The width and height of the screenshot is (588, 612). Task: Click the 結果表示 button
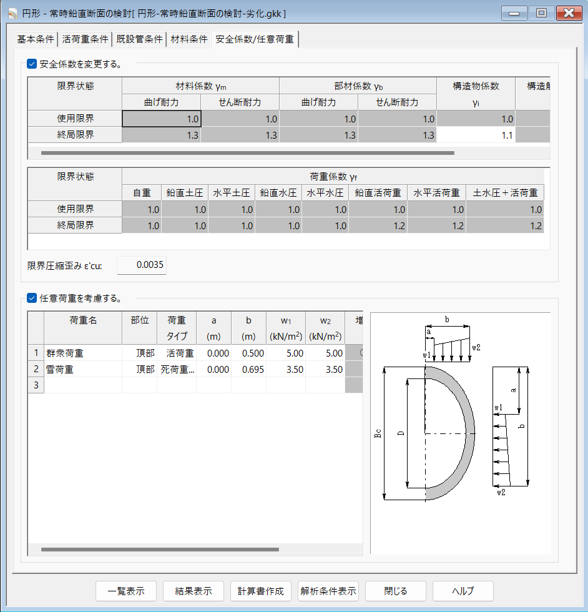click(194, 591)
